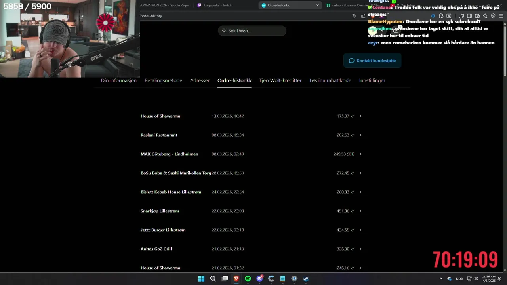Click the Kontakt kundestøtte button
Viewport: 507px width, 285px height.
click(372, 61)
